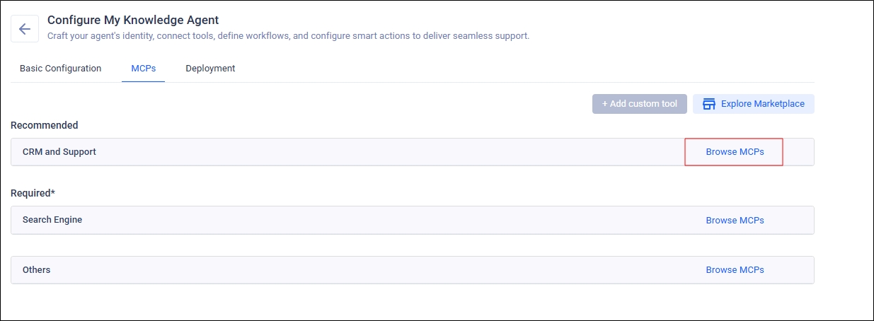Browse MCPs for CRM and Support
This screenshot has width=874, height=321.
click(x=735, y=152)
